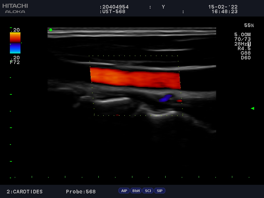
Task: Click the G88 gain value
Action: point(246,53)
